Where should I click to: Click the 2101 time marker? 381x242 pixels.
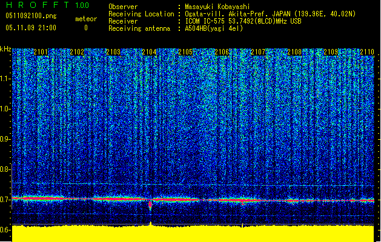click(x=41, y=52)
